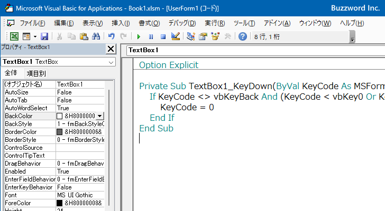Click the Reset stop icon
The height and width of the screenshot is (211, 385).
coord(163,36)
